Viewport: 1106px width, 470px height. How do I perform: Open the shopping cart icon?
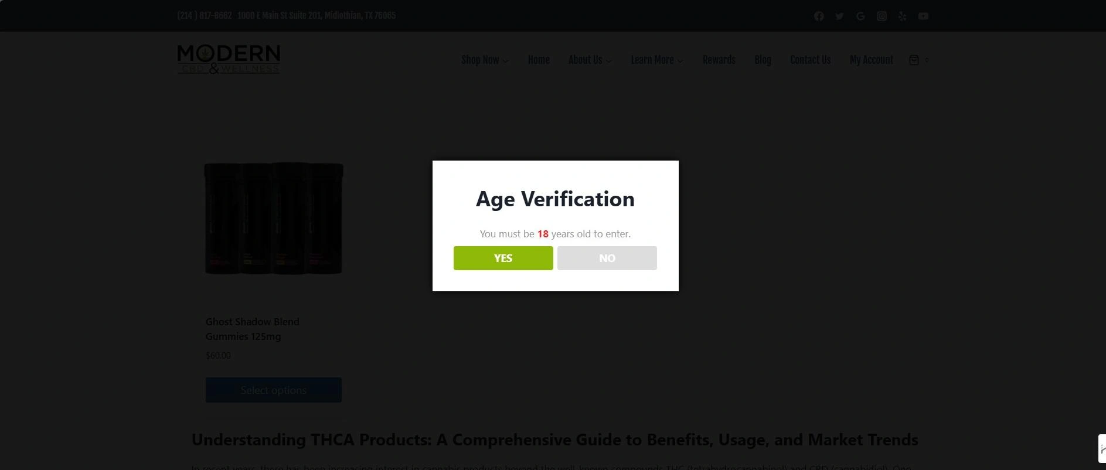[x=914, y=60]
